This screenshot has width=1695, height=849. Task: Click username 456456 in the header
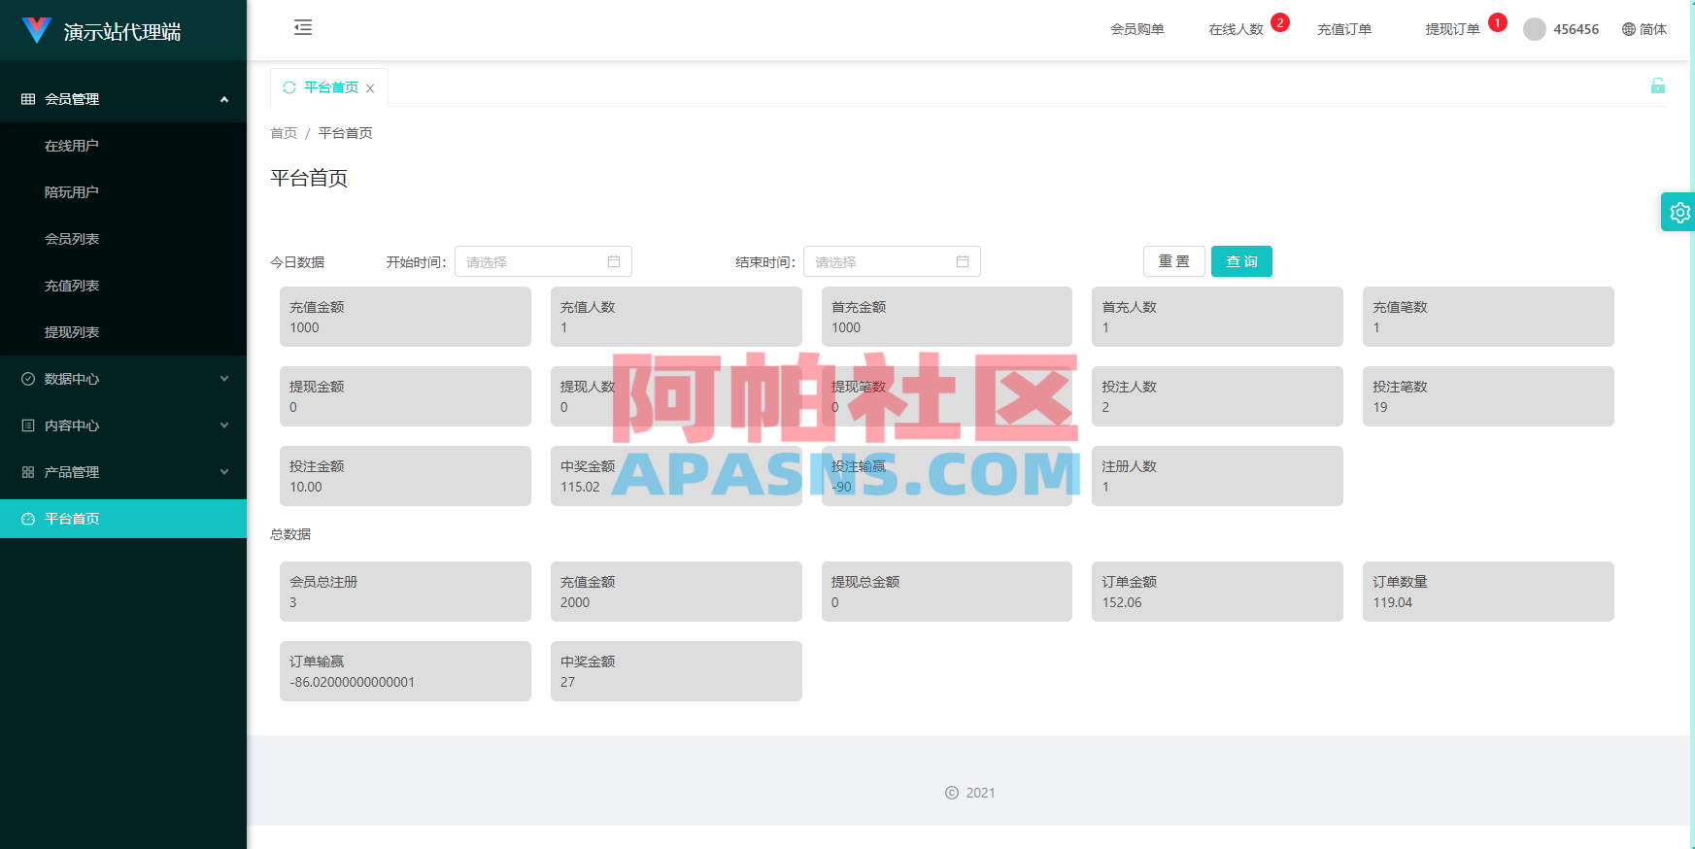pos(1576,29)
